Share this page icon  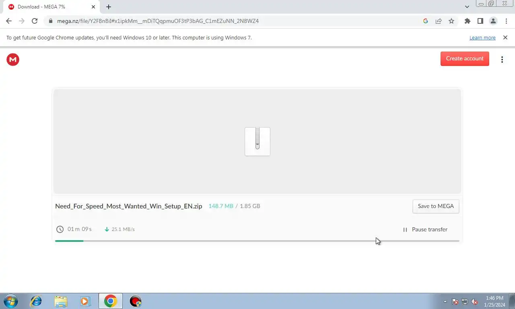click(x=439, y=21)
